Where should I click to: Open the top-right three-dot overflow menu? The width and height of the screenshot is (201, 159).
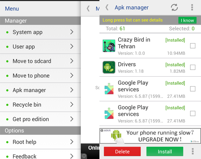pyautogui.click(x=192, y=7)
